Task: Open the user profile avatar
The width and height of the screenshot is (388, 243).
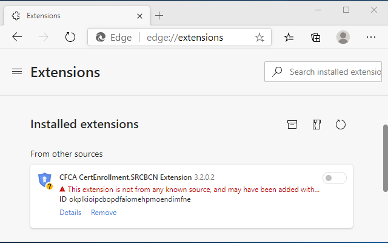Action: (x=343, y=37)
